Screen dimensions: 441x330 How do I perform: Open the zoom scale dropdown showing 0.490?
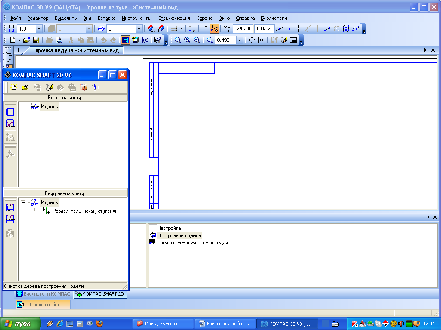pos(239,40)
